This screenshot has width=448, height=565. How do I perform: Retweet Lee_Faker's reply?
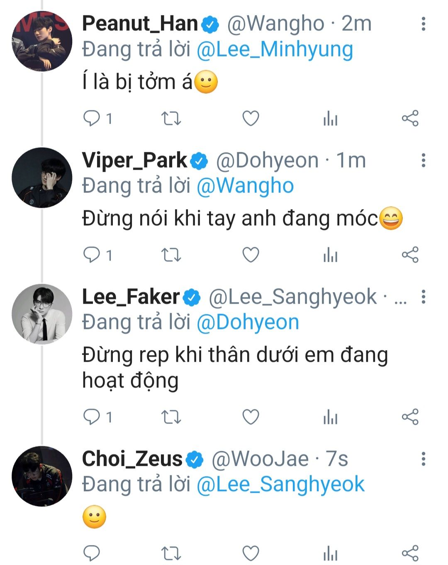(x=171, y=417)
